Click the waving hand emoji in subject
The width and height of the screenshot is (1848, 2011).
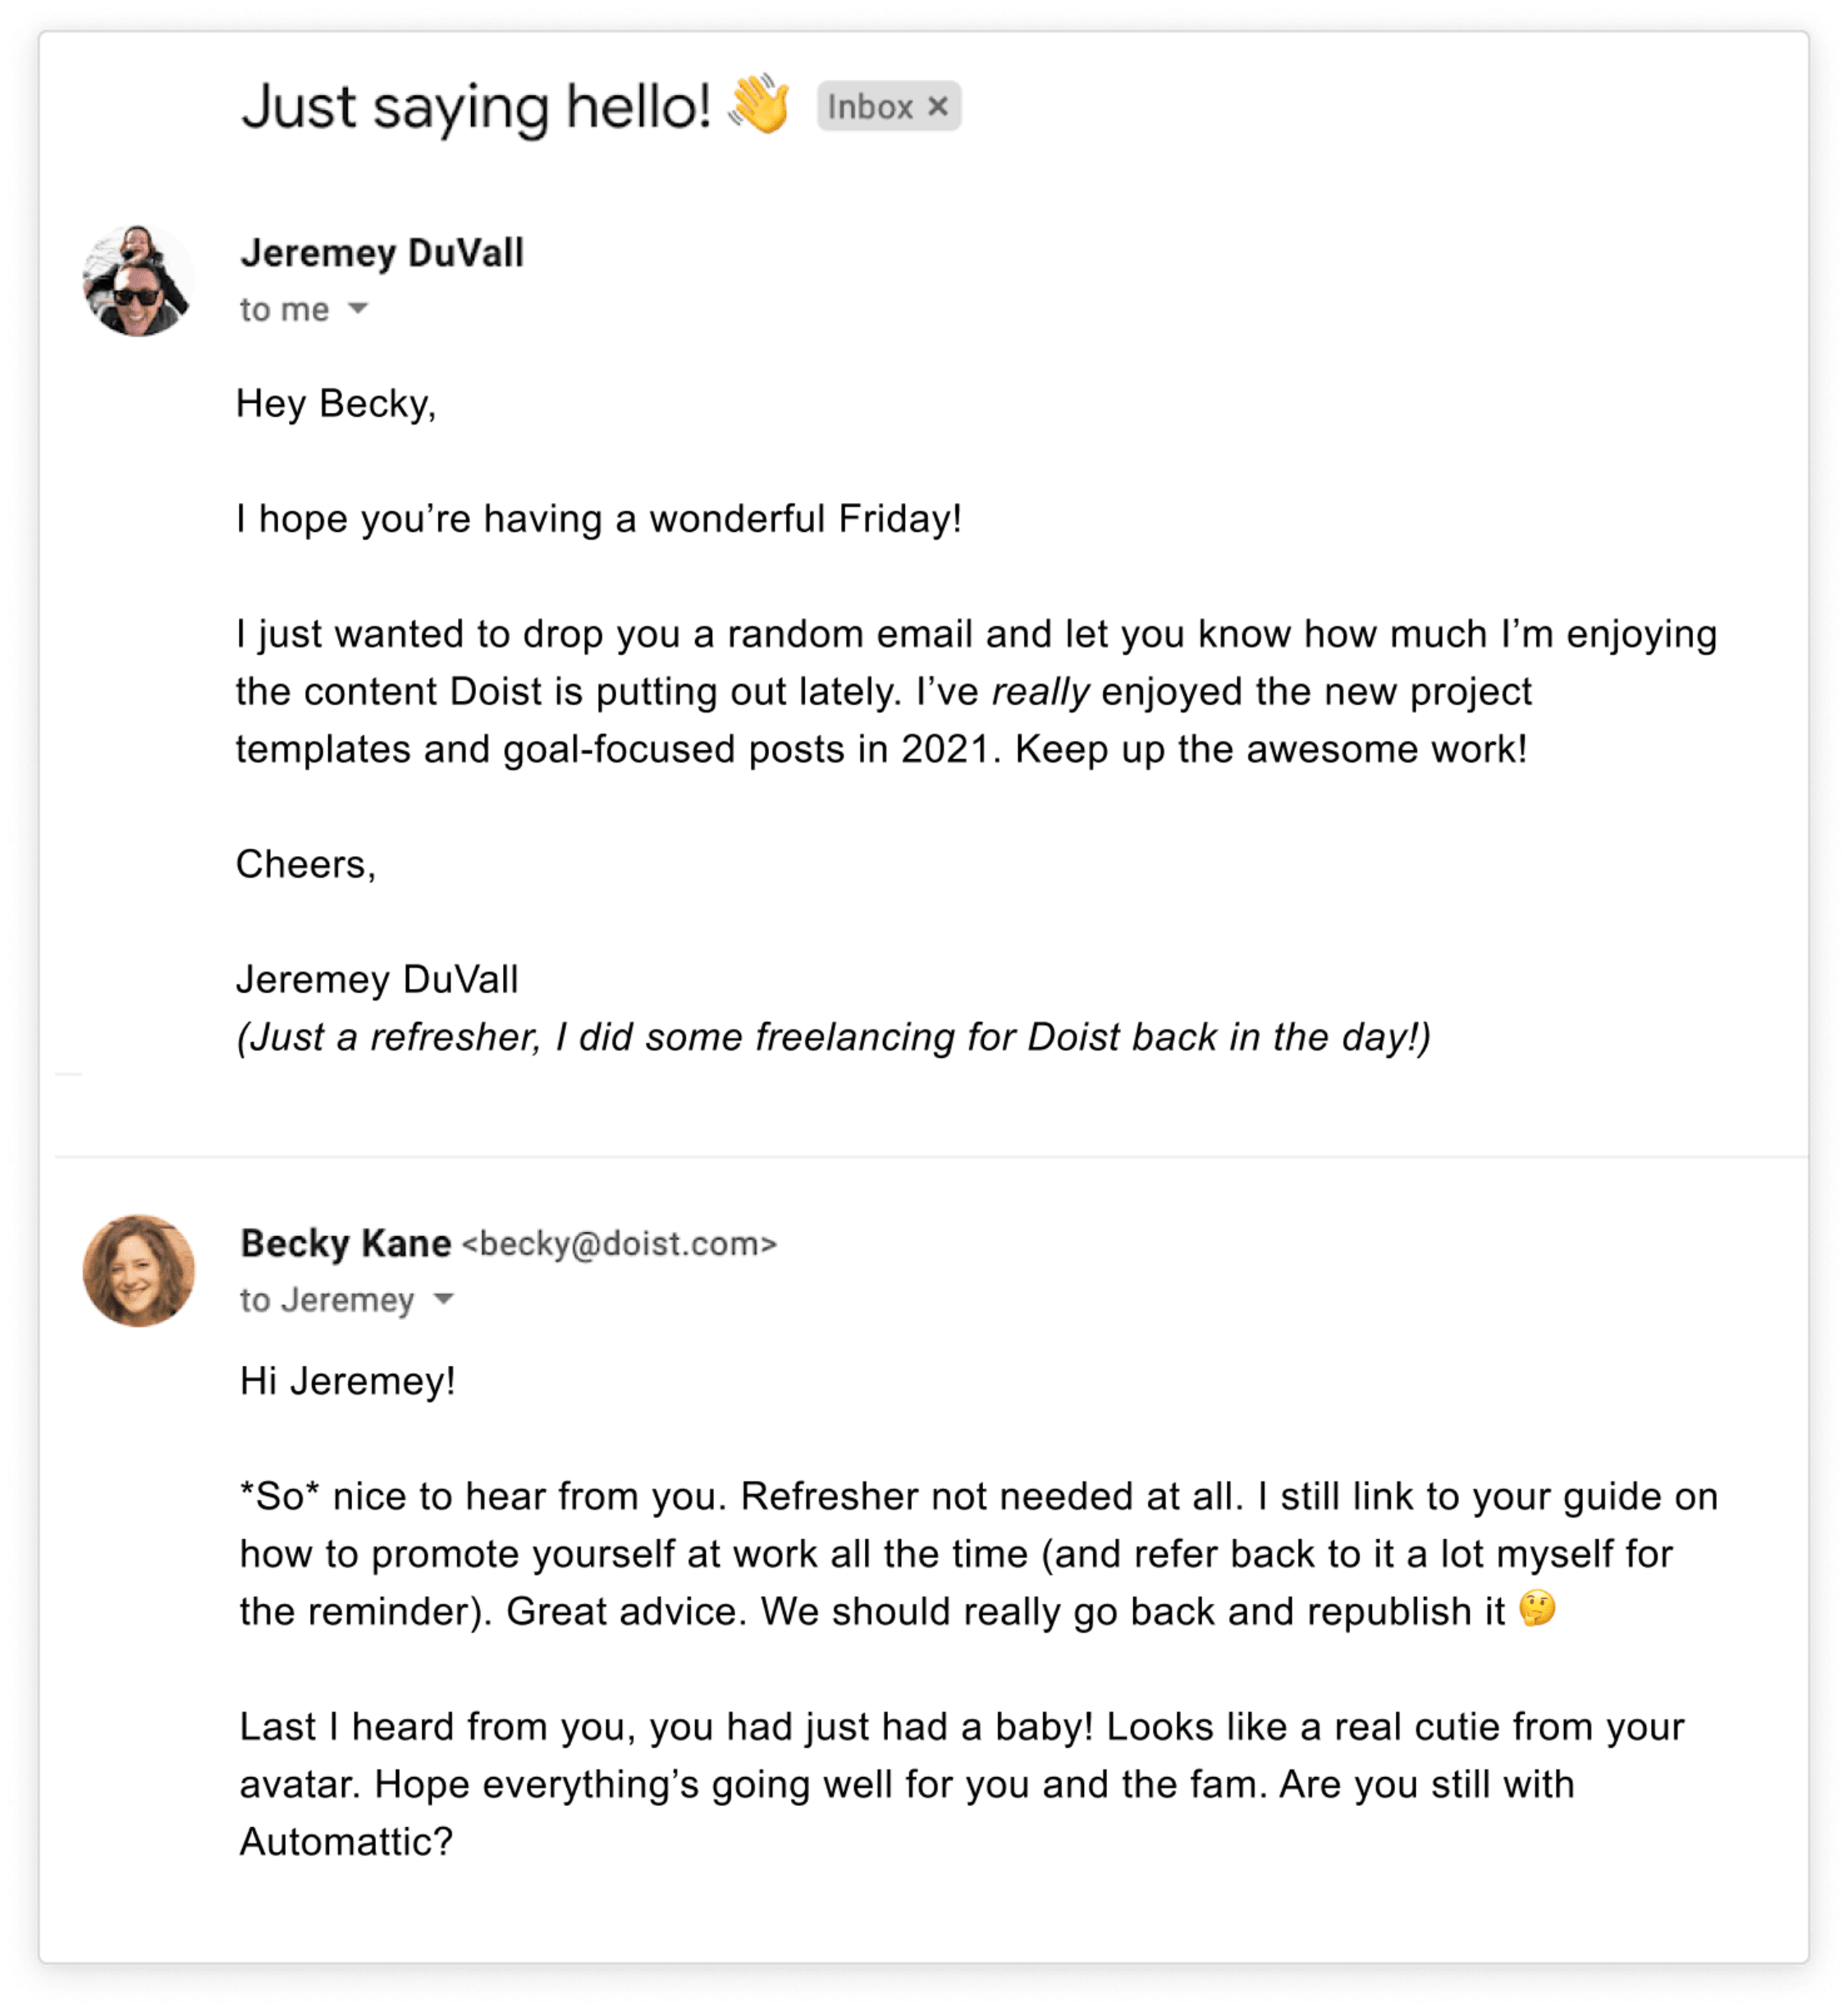click(x=759, y=103)
